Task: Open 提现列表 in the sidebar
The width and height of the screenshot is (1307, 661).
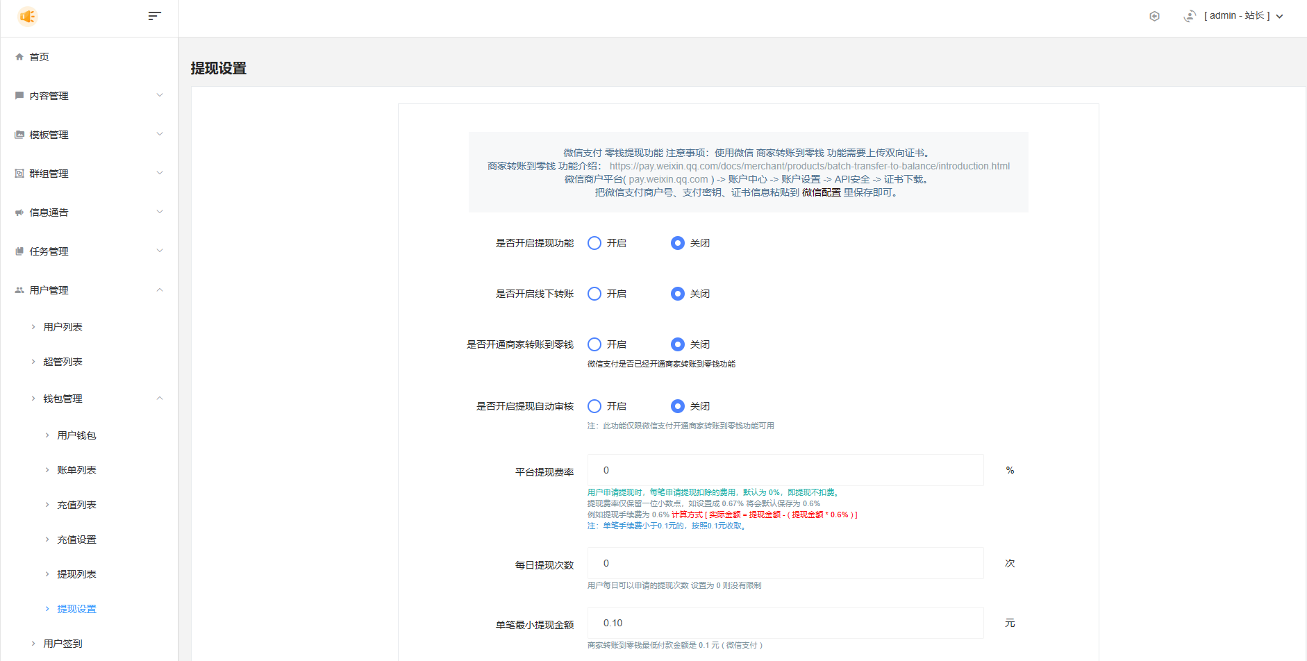Action: (x=76, y=574)
